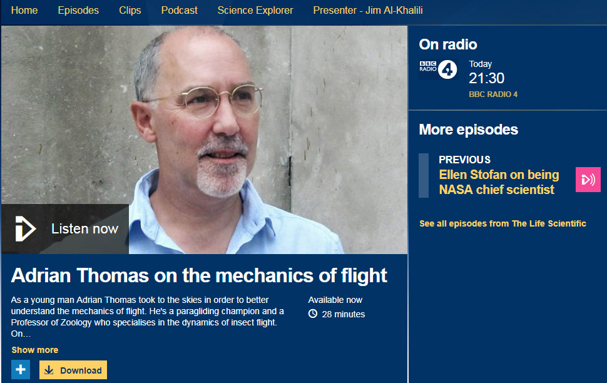
Task: Click the BBC RADIO 4 station link
Action: [x=493, y=94]
